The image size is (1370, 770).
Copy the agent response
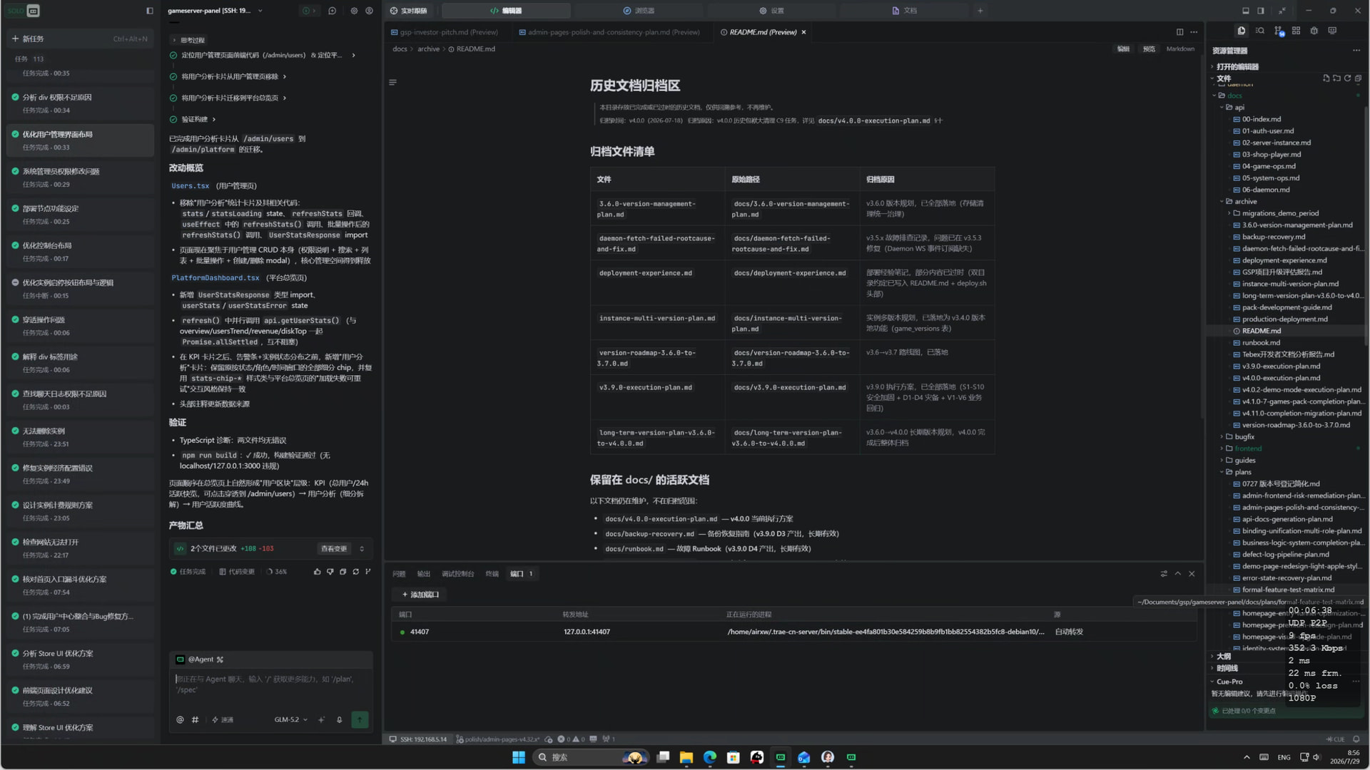click(x=342, y=572)
